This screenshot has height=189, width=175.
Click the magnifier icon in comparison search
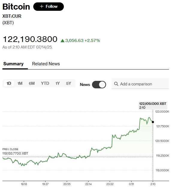(x=116, y=84)
